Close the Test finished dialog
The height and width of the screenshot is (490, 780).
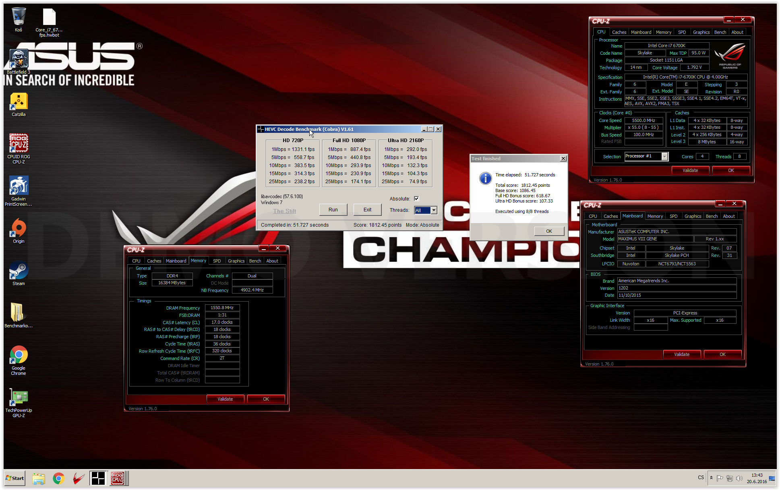[x=563, y=159]
